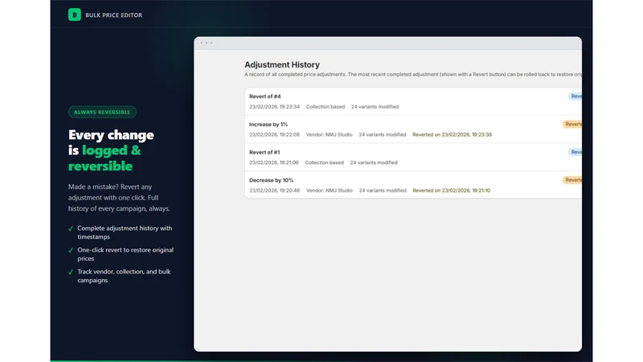
Task: Click the Revert badge on 'Revert of #1' row
Action: [x=575, y=152]
